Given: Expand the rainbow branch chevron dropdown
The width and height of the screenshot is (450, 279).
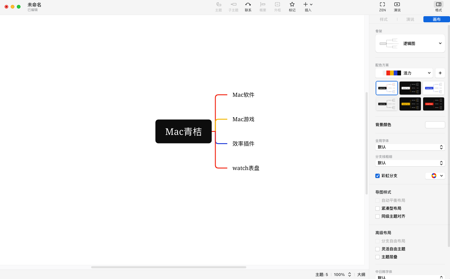Looking at the screenshot, I should click(441, 176).
